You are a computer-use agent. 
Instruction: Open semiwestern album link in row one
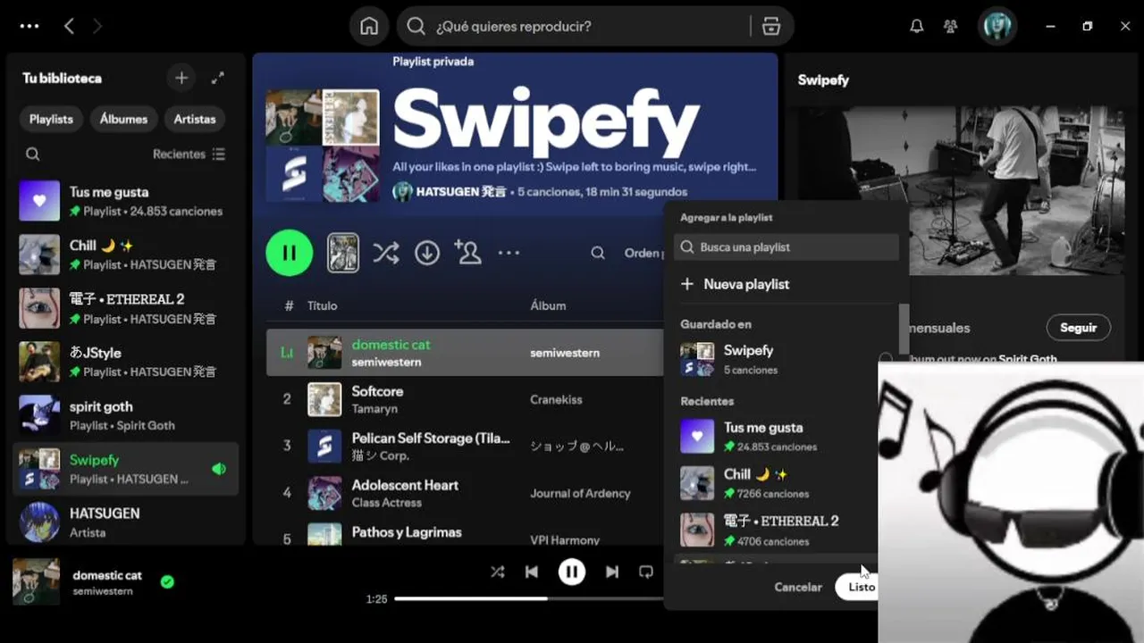click(565, 353)
